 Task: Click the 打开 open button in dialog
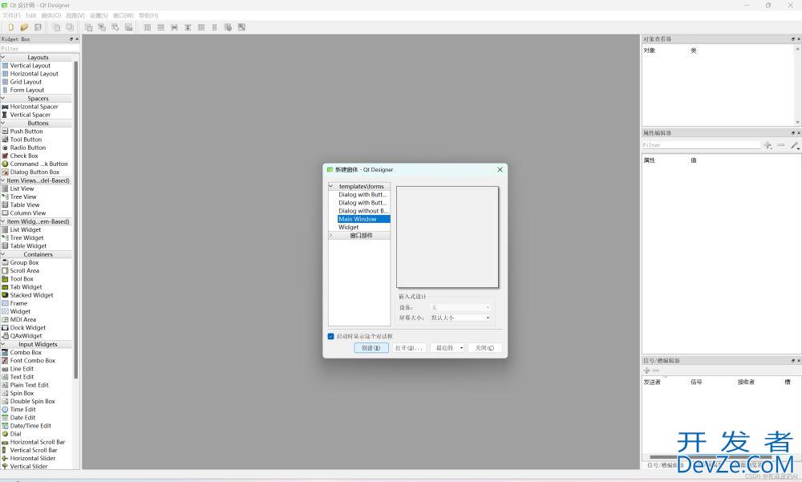click(x=409, y=348)
